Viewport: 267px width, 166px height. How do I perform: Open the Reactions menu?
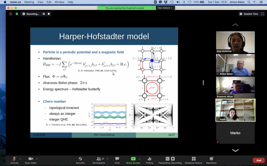point(211,160)
